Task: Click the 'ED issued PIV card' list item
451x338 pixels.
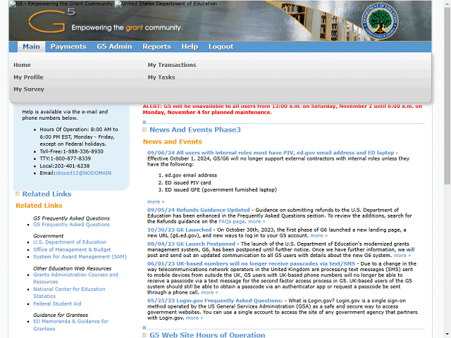Action: (x=187, y=183)
